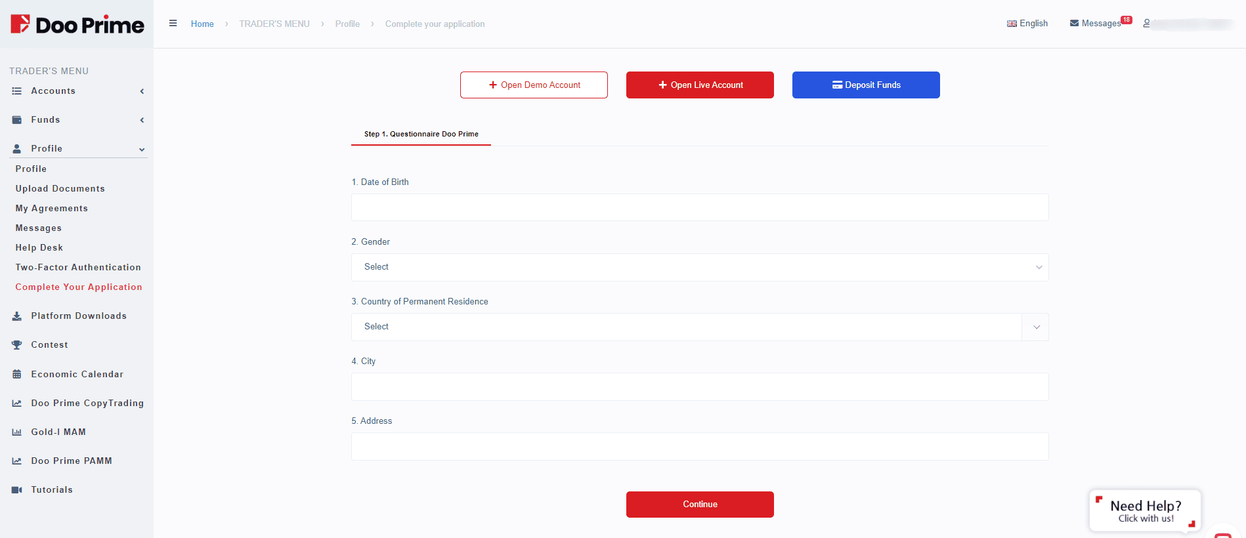
Task: Click the Doo Prime CopyTrading chart icon
Action: [17, 403]
